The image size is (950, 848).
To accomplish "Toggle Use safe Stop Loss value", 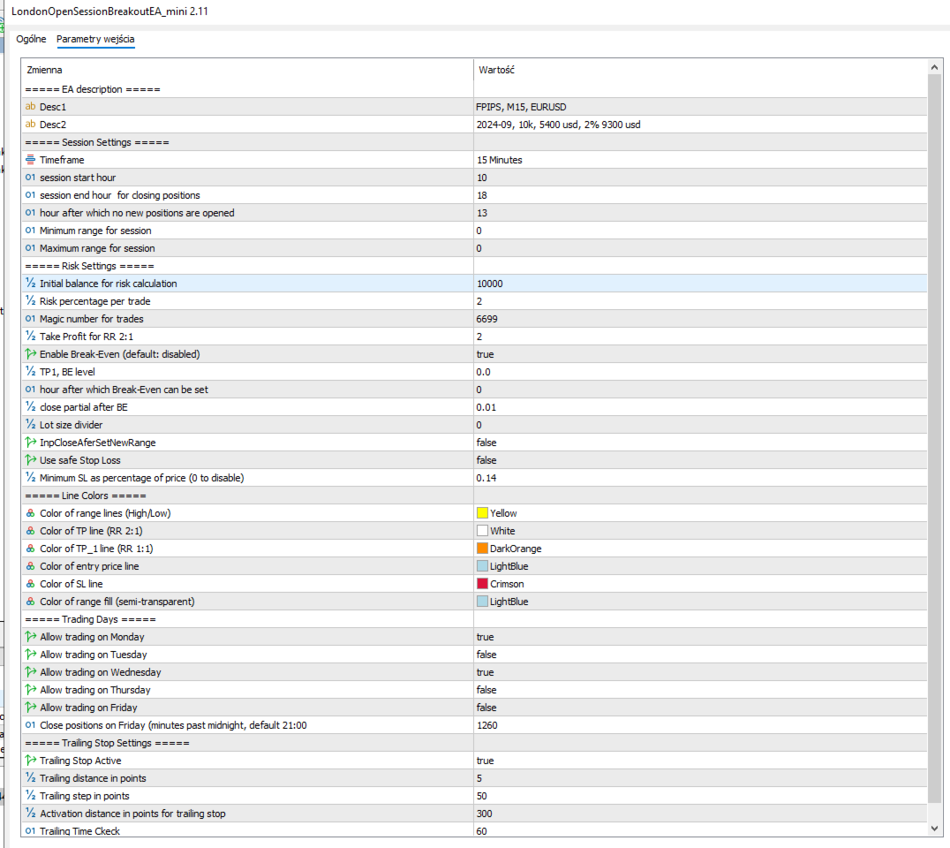I will (x=486, y=460).
